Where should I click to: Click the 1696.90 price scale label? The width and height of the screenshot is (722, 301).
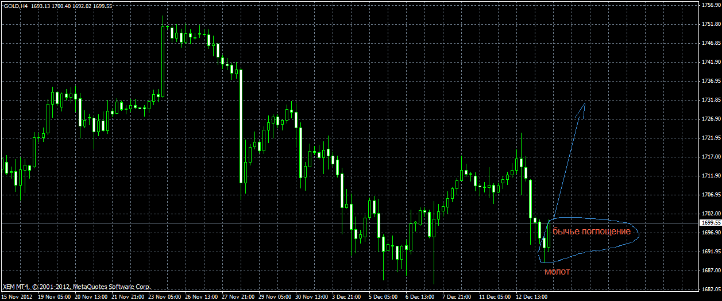pyautogui.click(x=711, y=233)
